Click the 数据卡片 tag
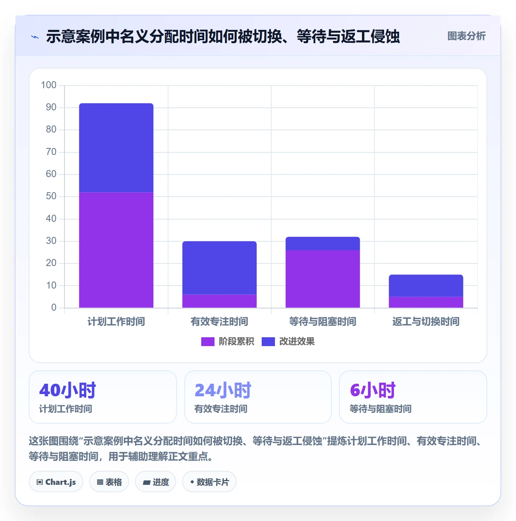Viewport: 516px width, 521px height. click(209, 482)
